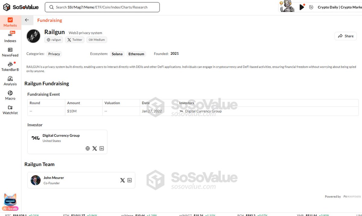
Task: Click the Fundraising header tab
Action: (49, 20)
